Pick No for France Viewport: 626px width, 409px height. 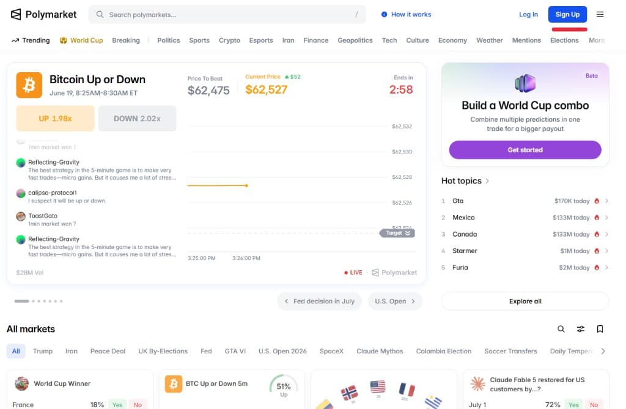pyautogui.click(x=138, y=404)
